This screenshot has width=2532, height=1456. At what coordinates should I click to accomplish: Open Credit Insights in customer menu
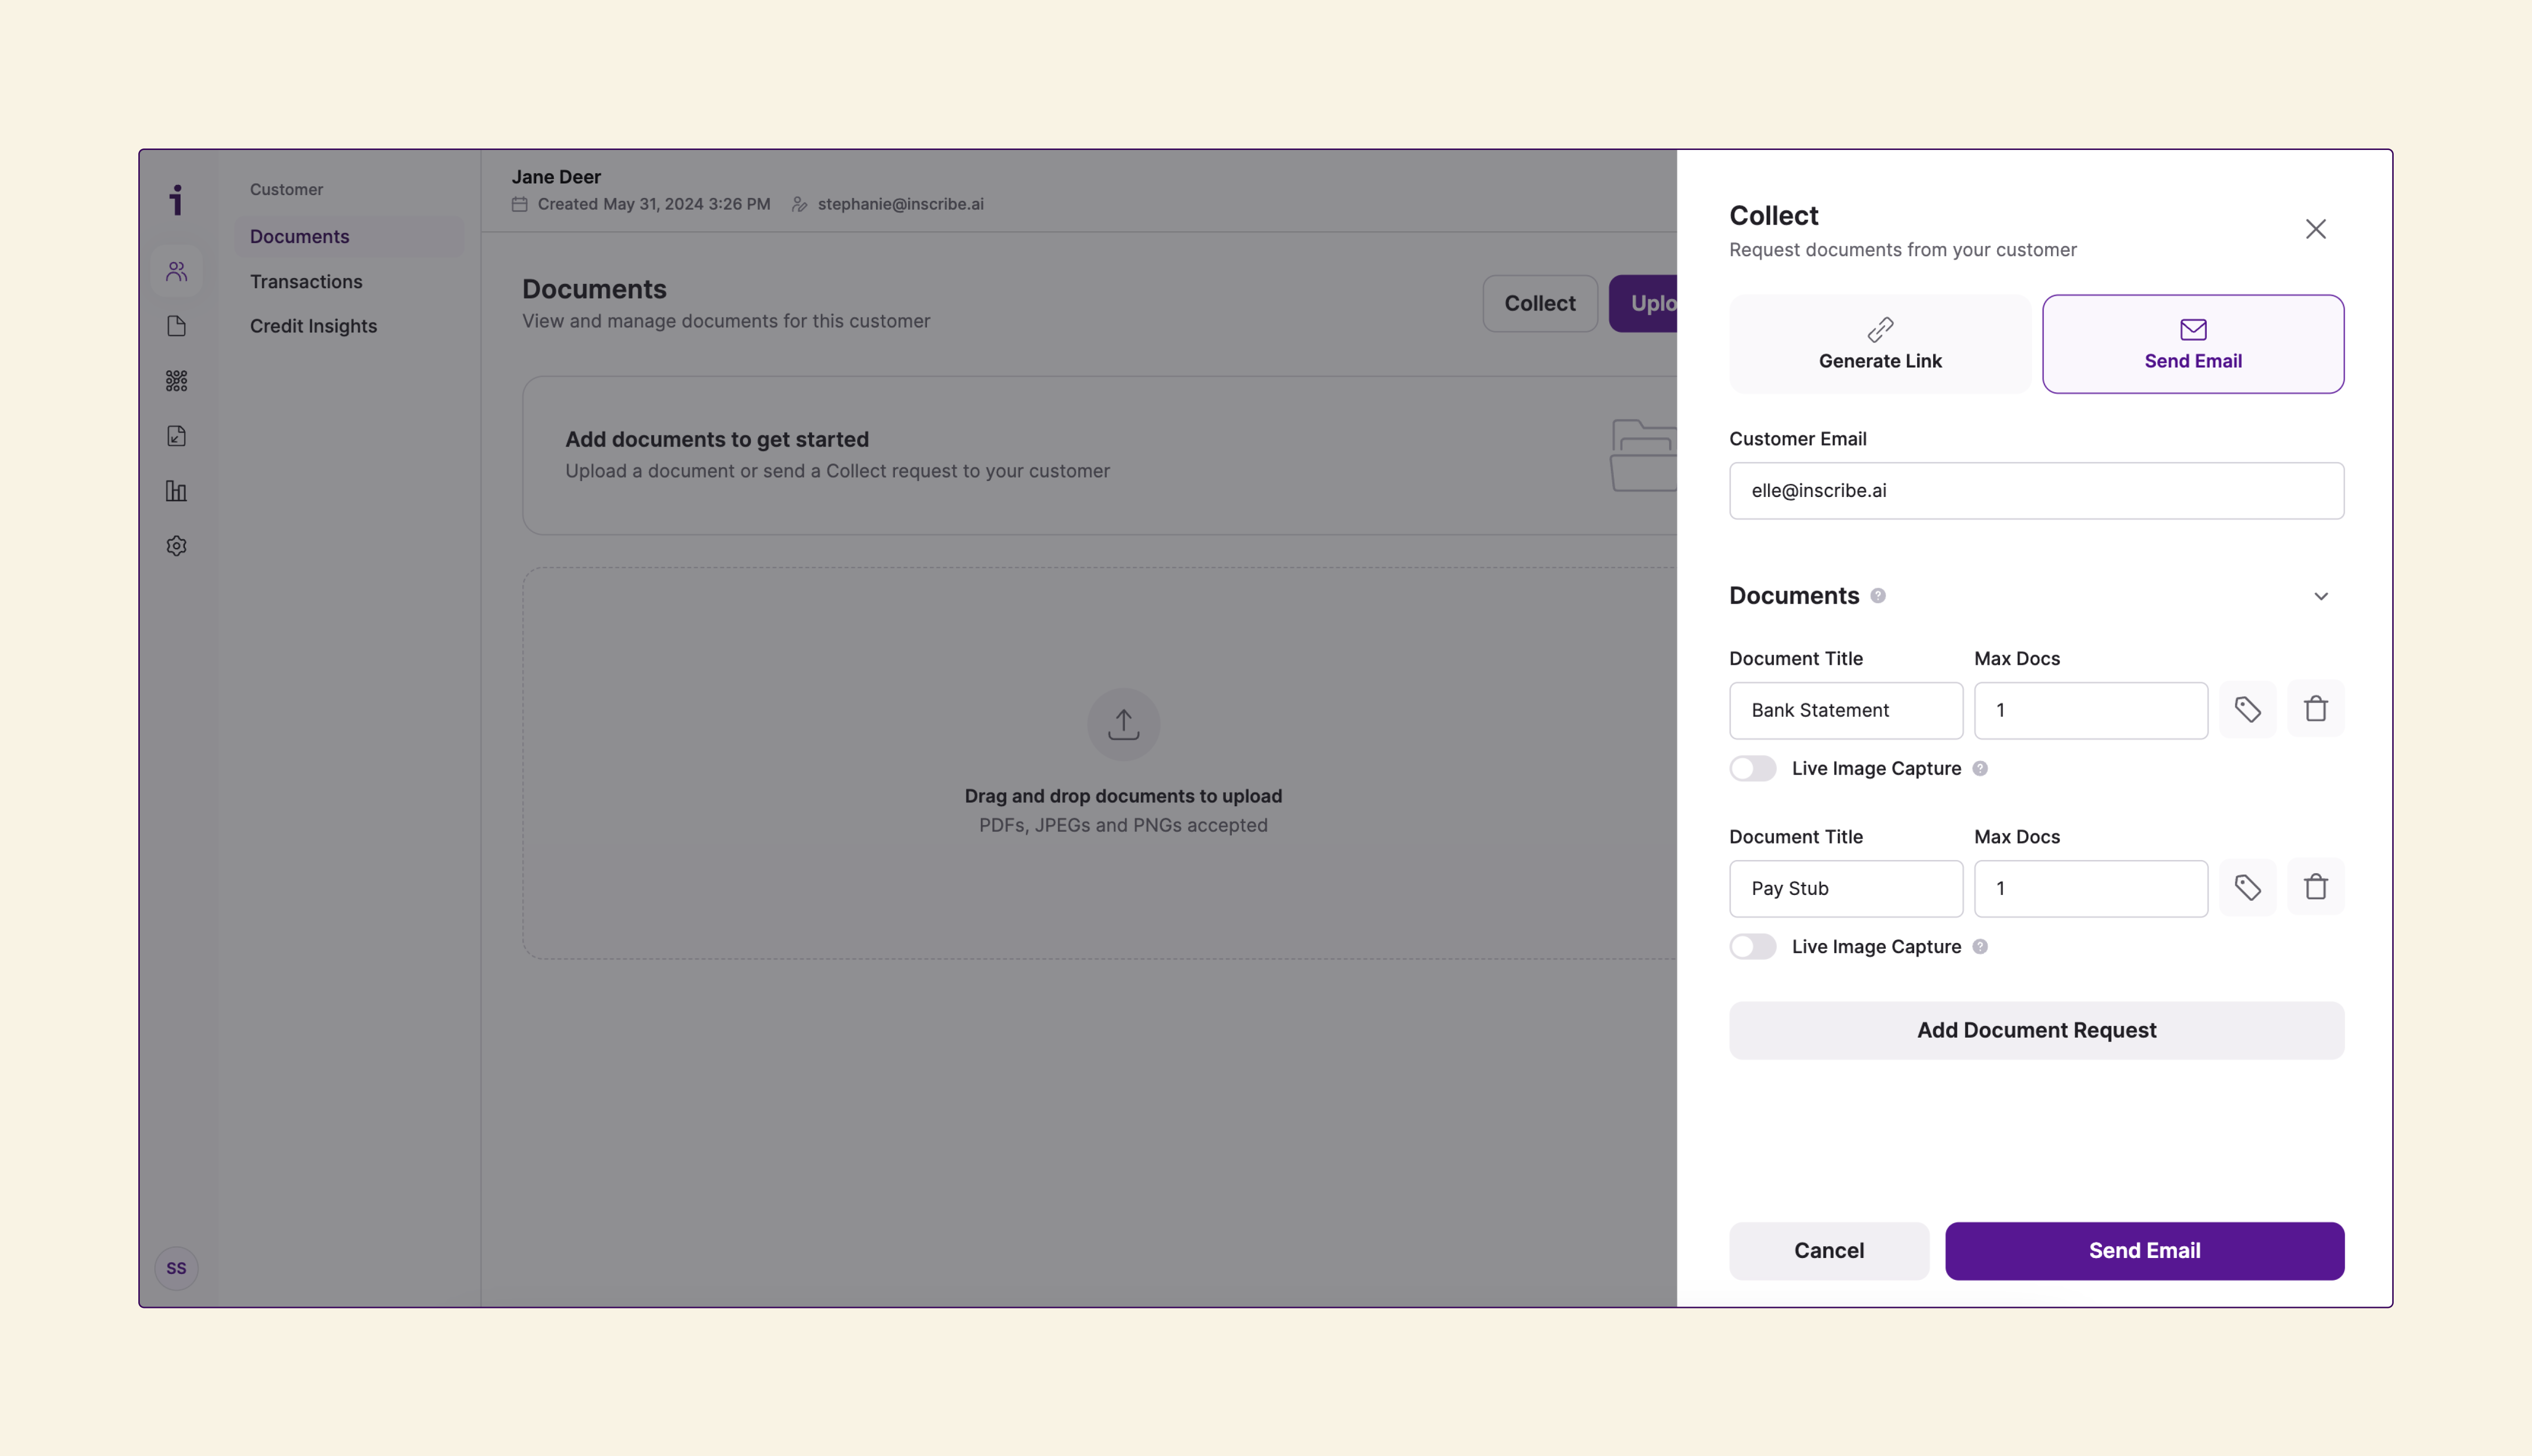pos(313,326)
